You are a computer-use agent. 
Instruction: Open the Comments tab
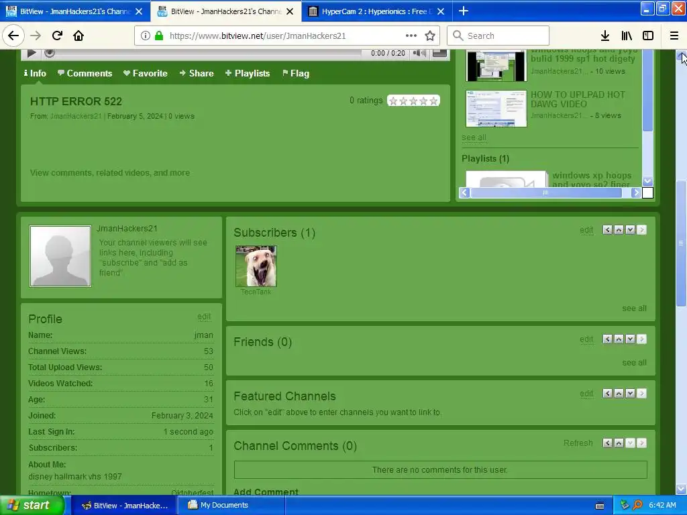(x=85, y=73)
